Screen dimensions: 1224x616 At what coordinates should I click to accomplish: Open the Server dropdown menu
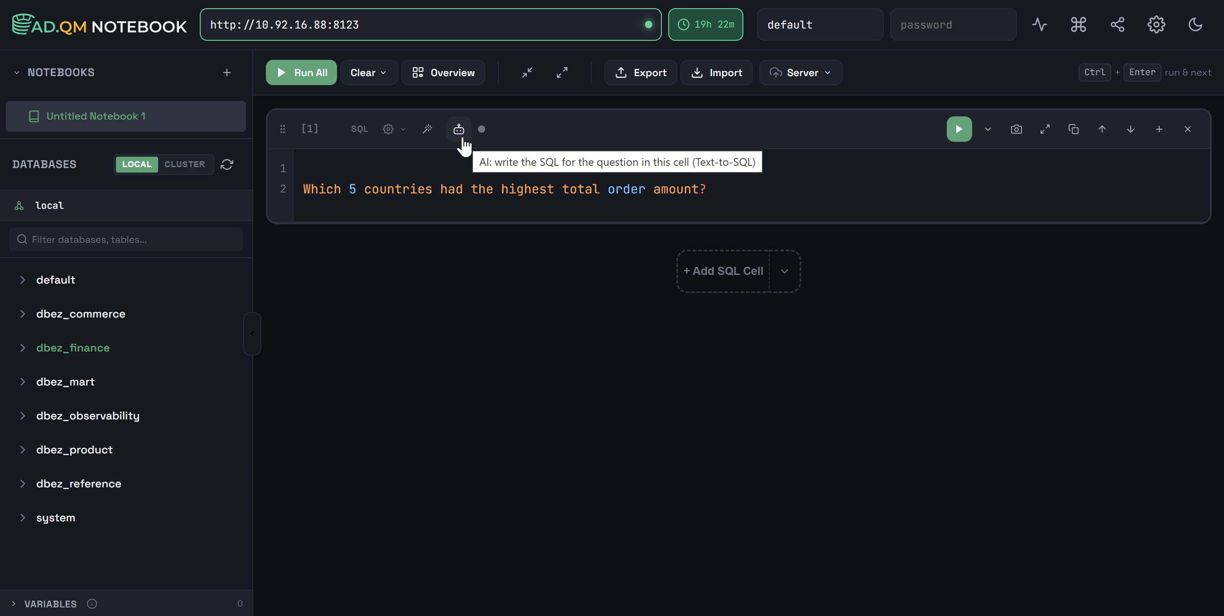click(x=800, y=72)
